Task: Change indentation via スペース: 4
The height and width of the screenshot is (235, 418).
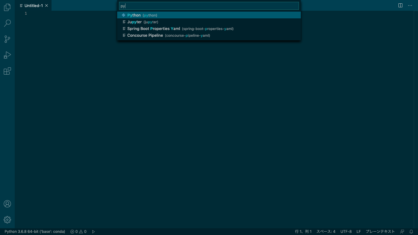Action: (326, 232)
